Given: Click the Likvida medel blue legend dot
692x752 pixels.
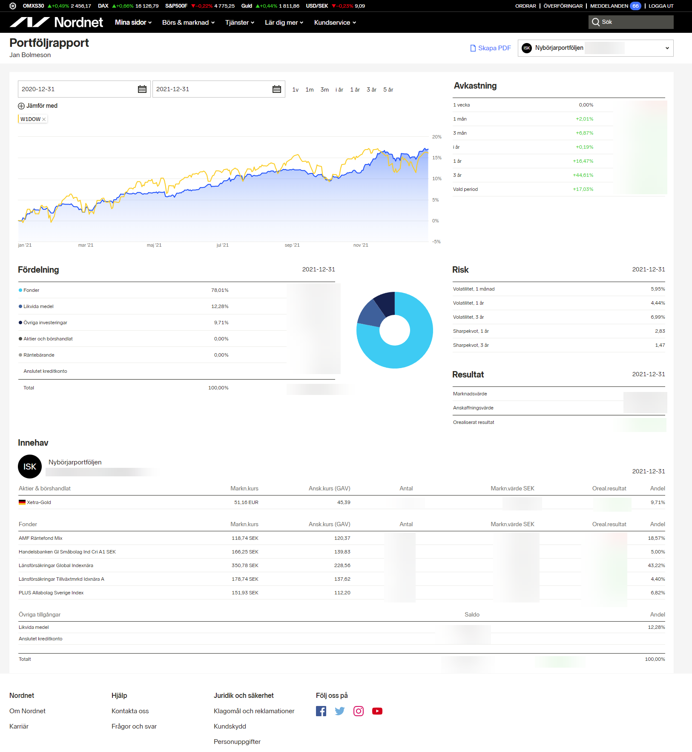Looking at the screenshot, I should (x=20, y=306).
